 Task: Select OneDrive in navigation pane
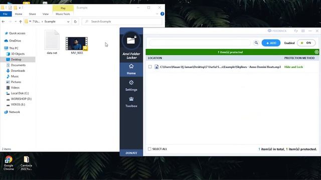tap(15, 40)
